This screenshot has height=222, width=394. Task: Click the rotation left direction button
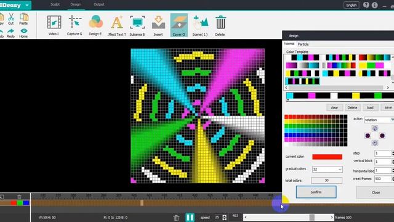pos(368,136)
